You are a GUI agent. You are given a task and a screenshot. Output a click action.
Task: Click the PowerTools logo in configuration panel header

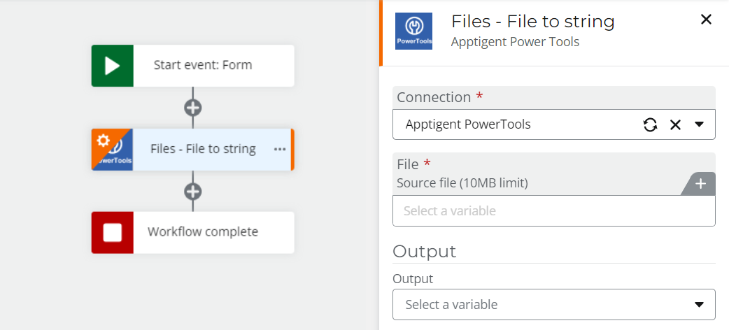click(x=413, y=31)
